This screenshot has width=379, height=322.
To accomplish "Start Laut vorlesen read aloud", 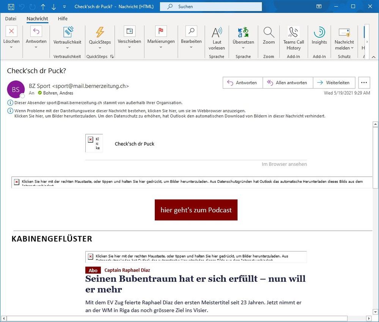I will [217, 38].
